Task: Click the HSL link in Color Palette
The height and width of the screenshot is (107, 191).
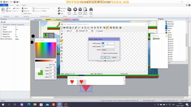Action: tap(54, 65)
